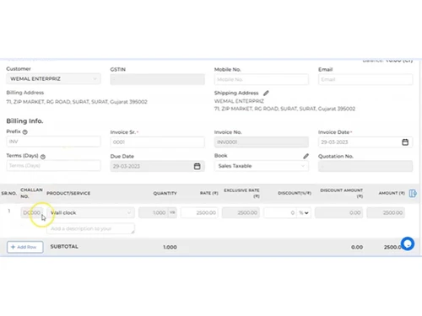Open the Invoice Date calendar picker
The width and height of the screenshot is (422, 316).
coord(405,142)
